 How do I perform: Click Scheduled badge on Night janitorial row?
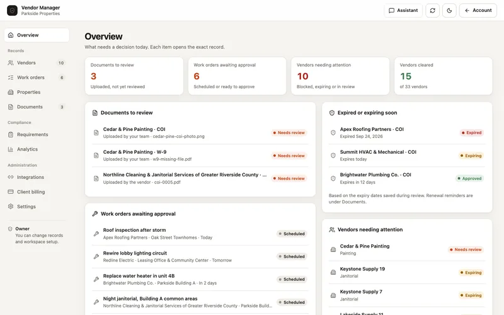292,302
